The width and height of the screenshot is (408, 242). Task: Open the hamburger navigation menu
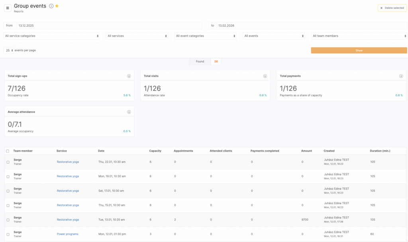(x=8, y=8)
